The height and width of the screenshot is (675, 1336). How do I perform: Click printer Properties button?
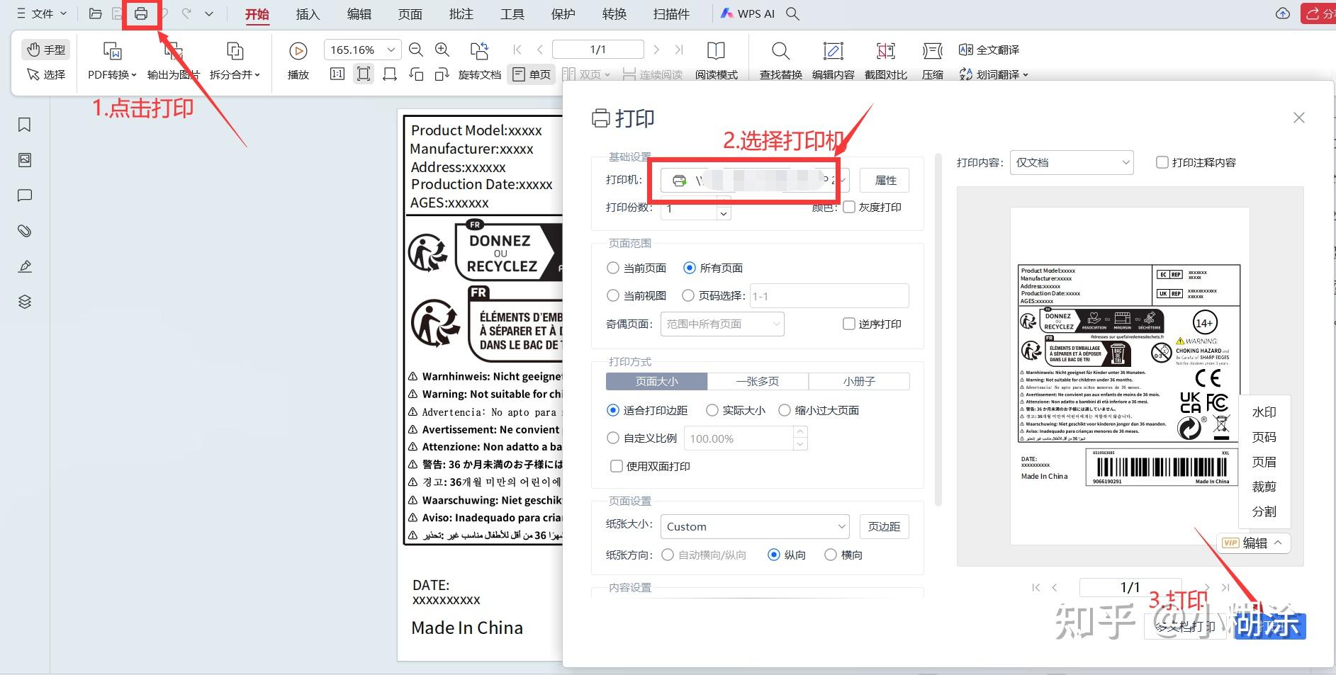pos(885,180)
